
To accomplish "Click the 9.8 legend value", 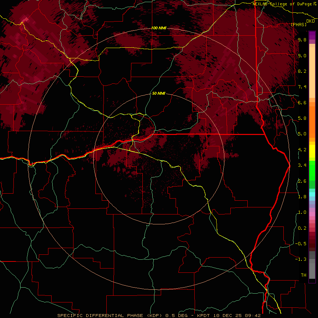I will click(302, 40).
